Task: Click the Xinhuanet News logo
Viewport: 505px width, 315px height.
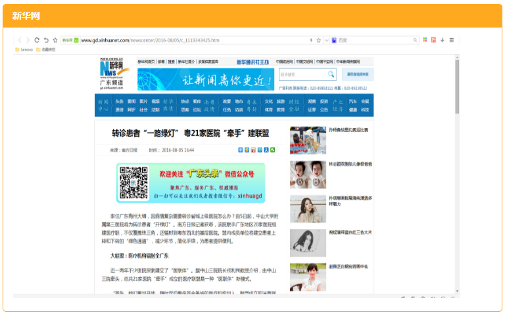Action: 112,73
